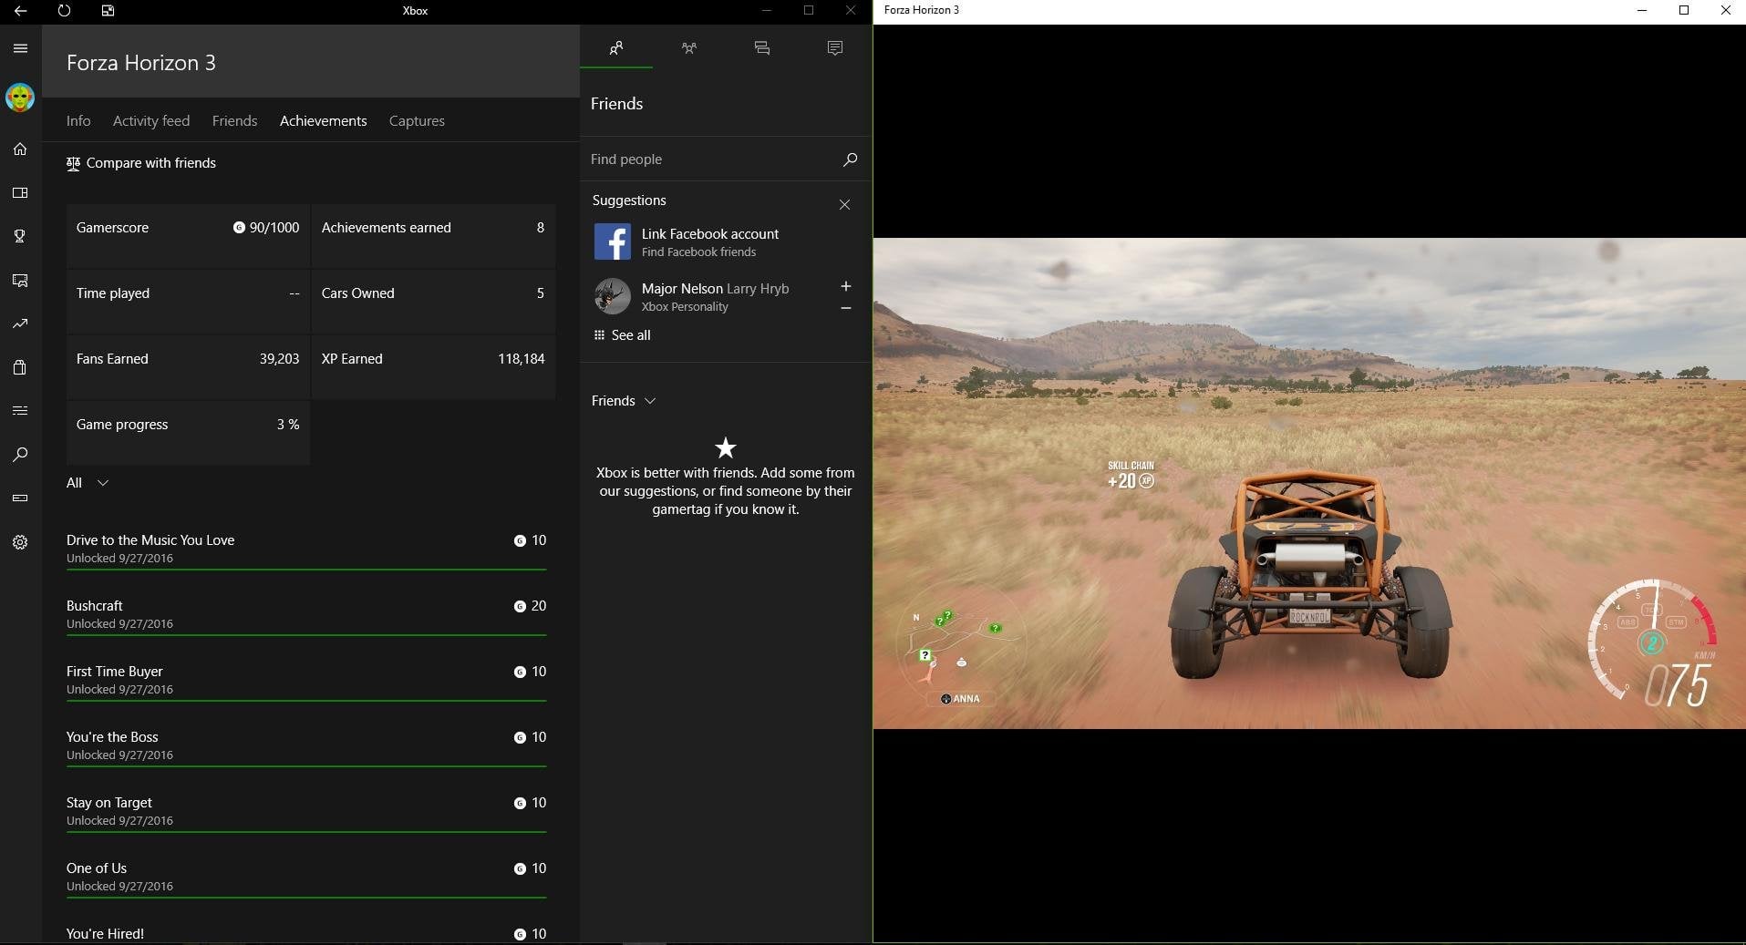
Task: Open the Activity feed tab
Action: click(x=151, y=121)
